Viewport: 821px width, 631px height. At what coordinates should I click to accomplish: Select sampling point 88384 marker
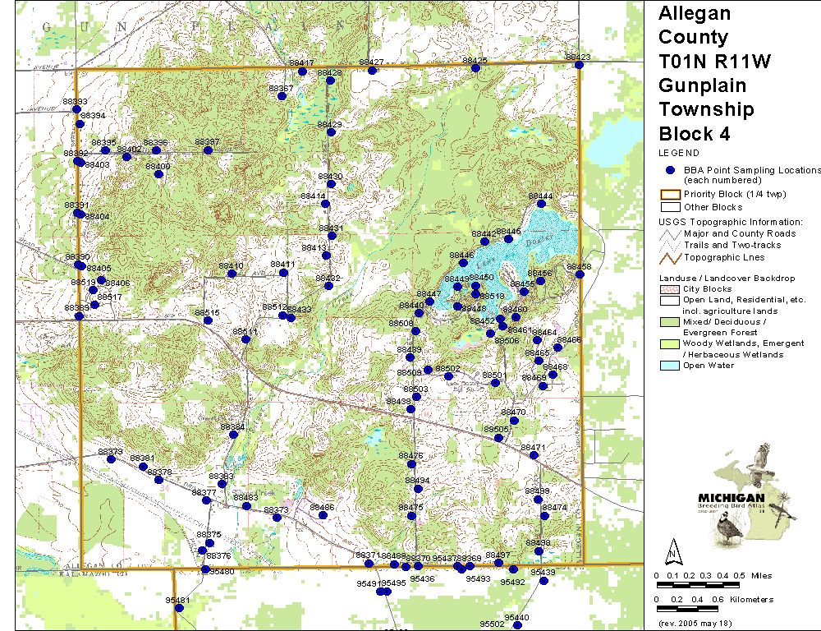pyautogui.click(x=233, y=435)
